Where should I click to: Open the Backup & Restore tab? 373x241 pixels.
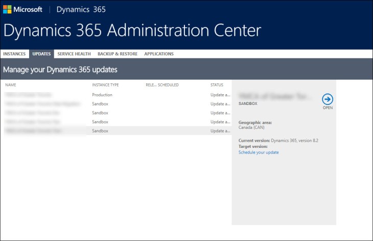click(118, 54)
